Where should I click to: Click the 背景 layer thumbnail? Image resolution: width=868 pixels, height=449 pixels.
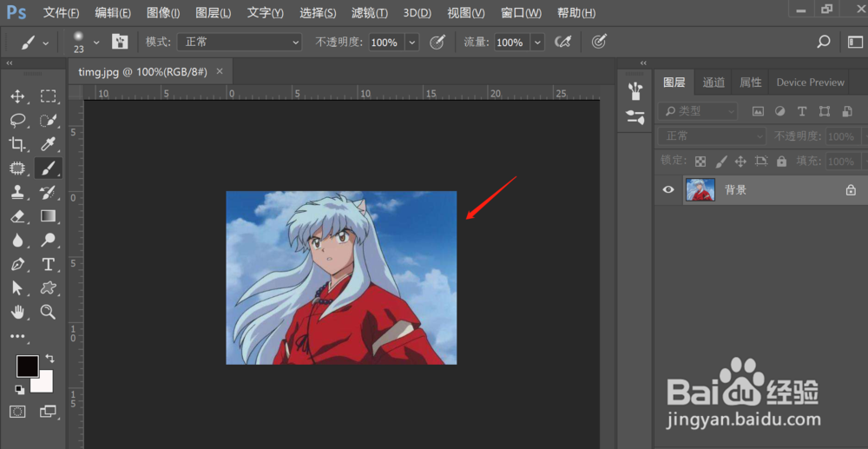coord(700,189)
